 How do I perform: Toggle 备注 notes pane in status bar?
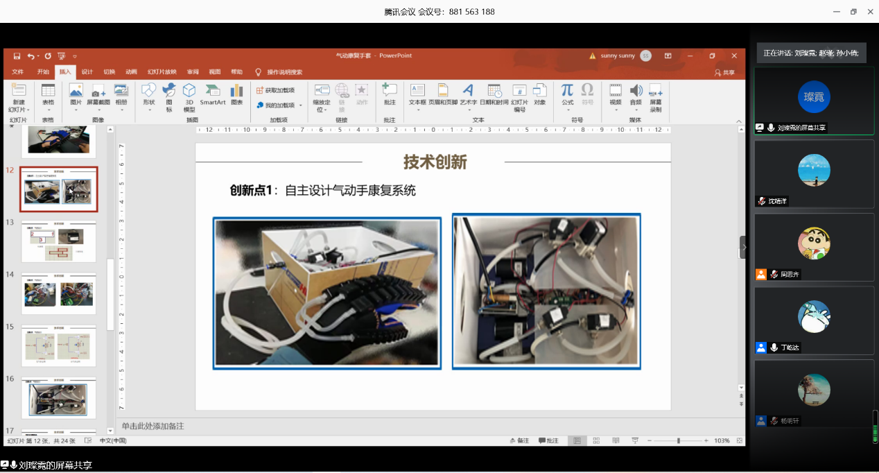click(519, 440)
